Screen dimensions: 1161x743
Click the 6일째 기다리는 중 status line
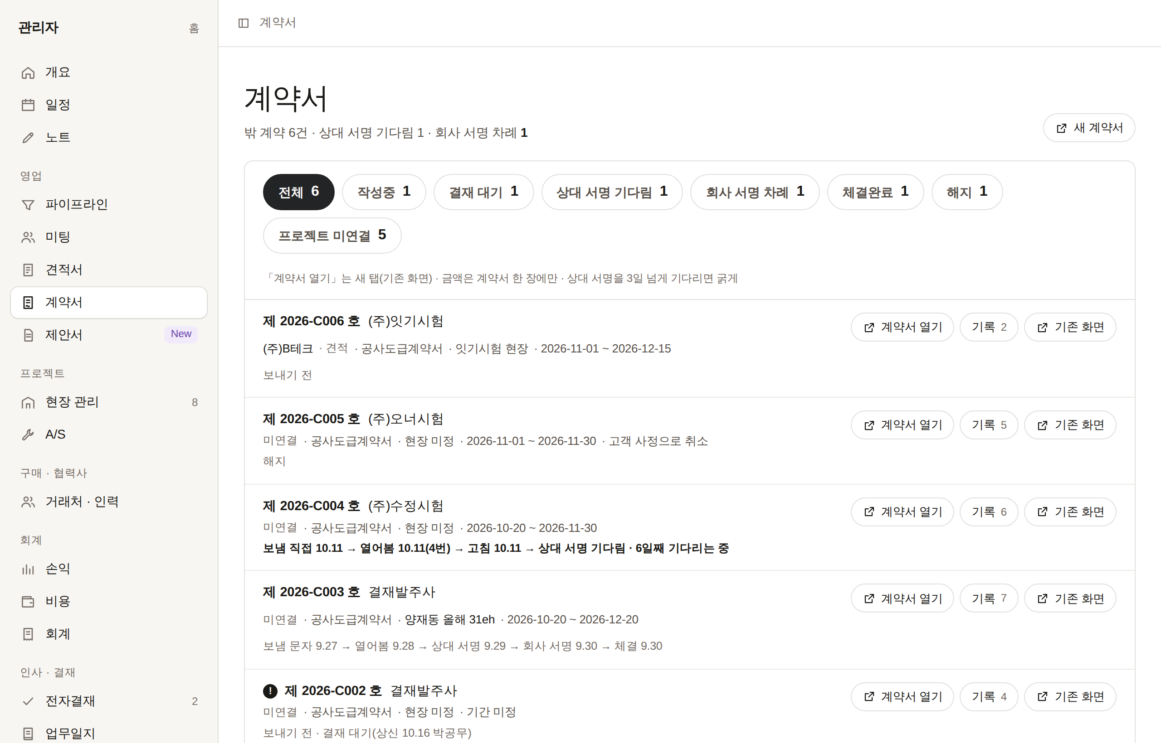pyautogui.click(x=496, y=549)
